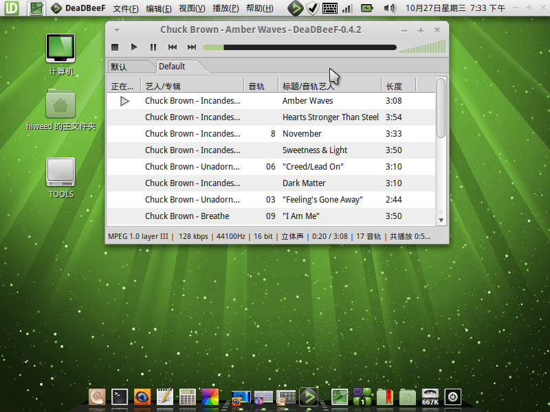Open the 帮助(H) menu
This screenshot has width=550, height=412.
point(260,8)
